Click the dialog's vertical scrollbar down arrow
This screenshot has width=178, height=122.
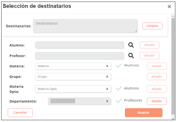coord(173,119)
